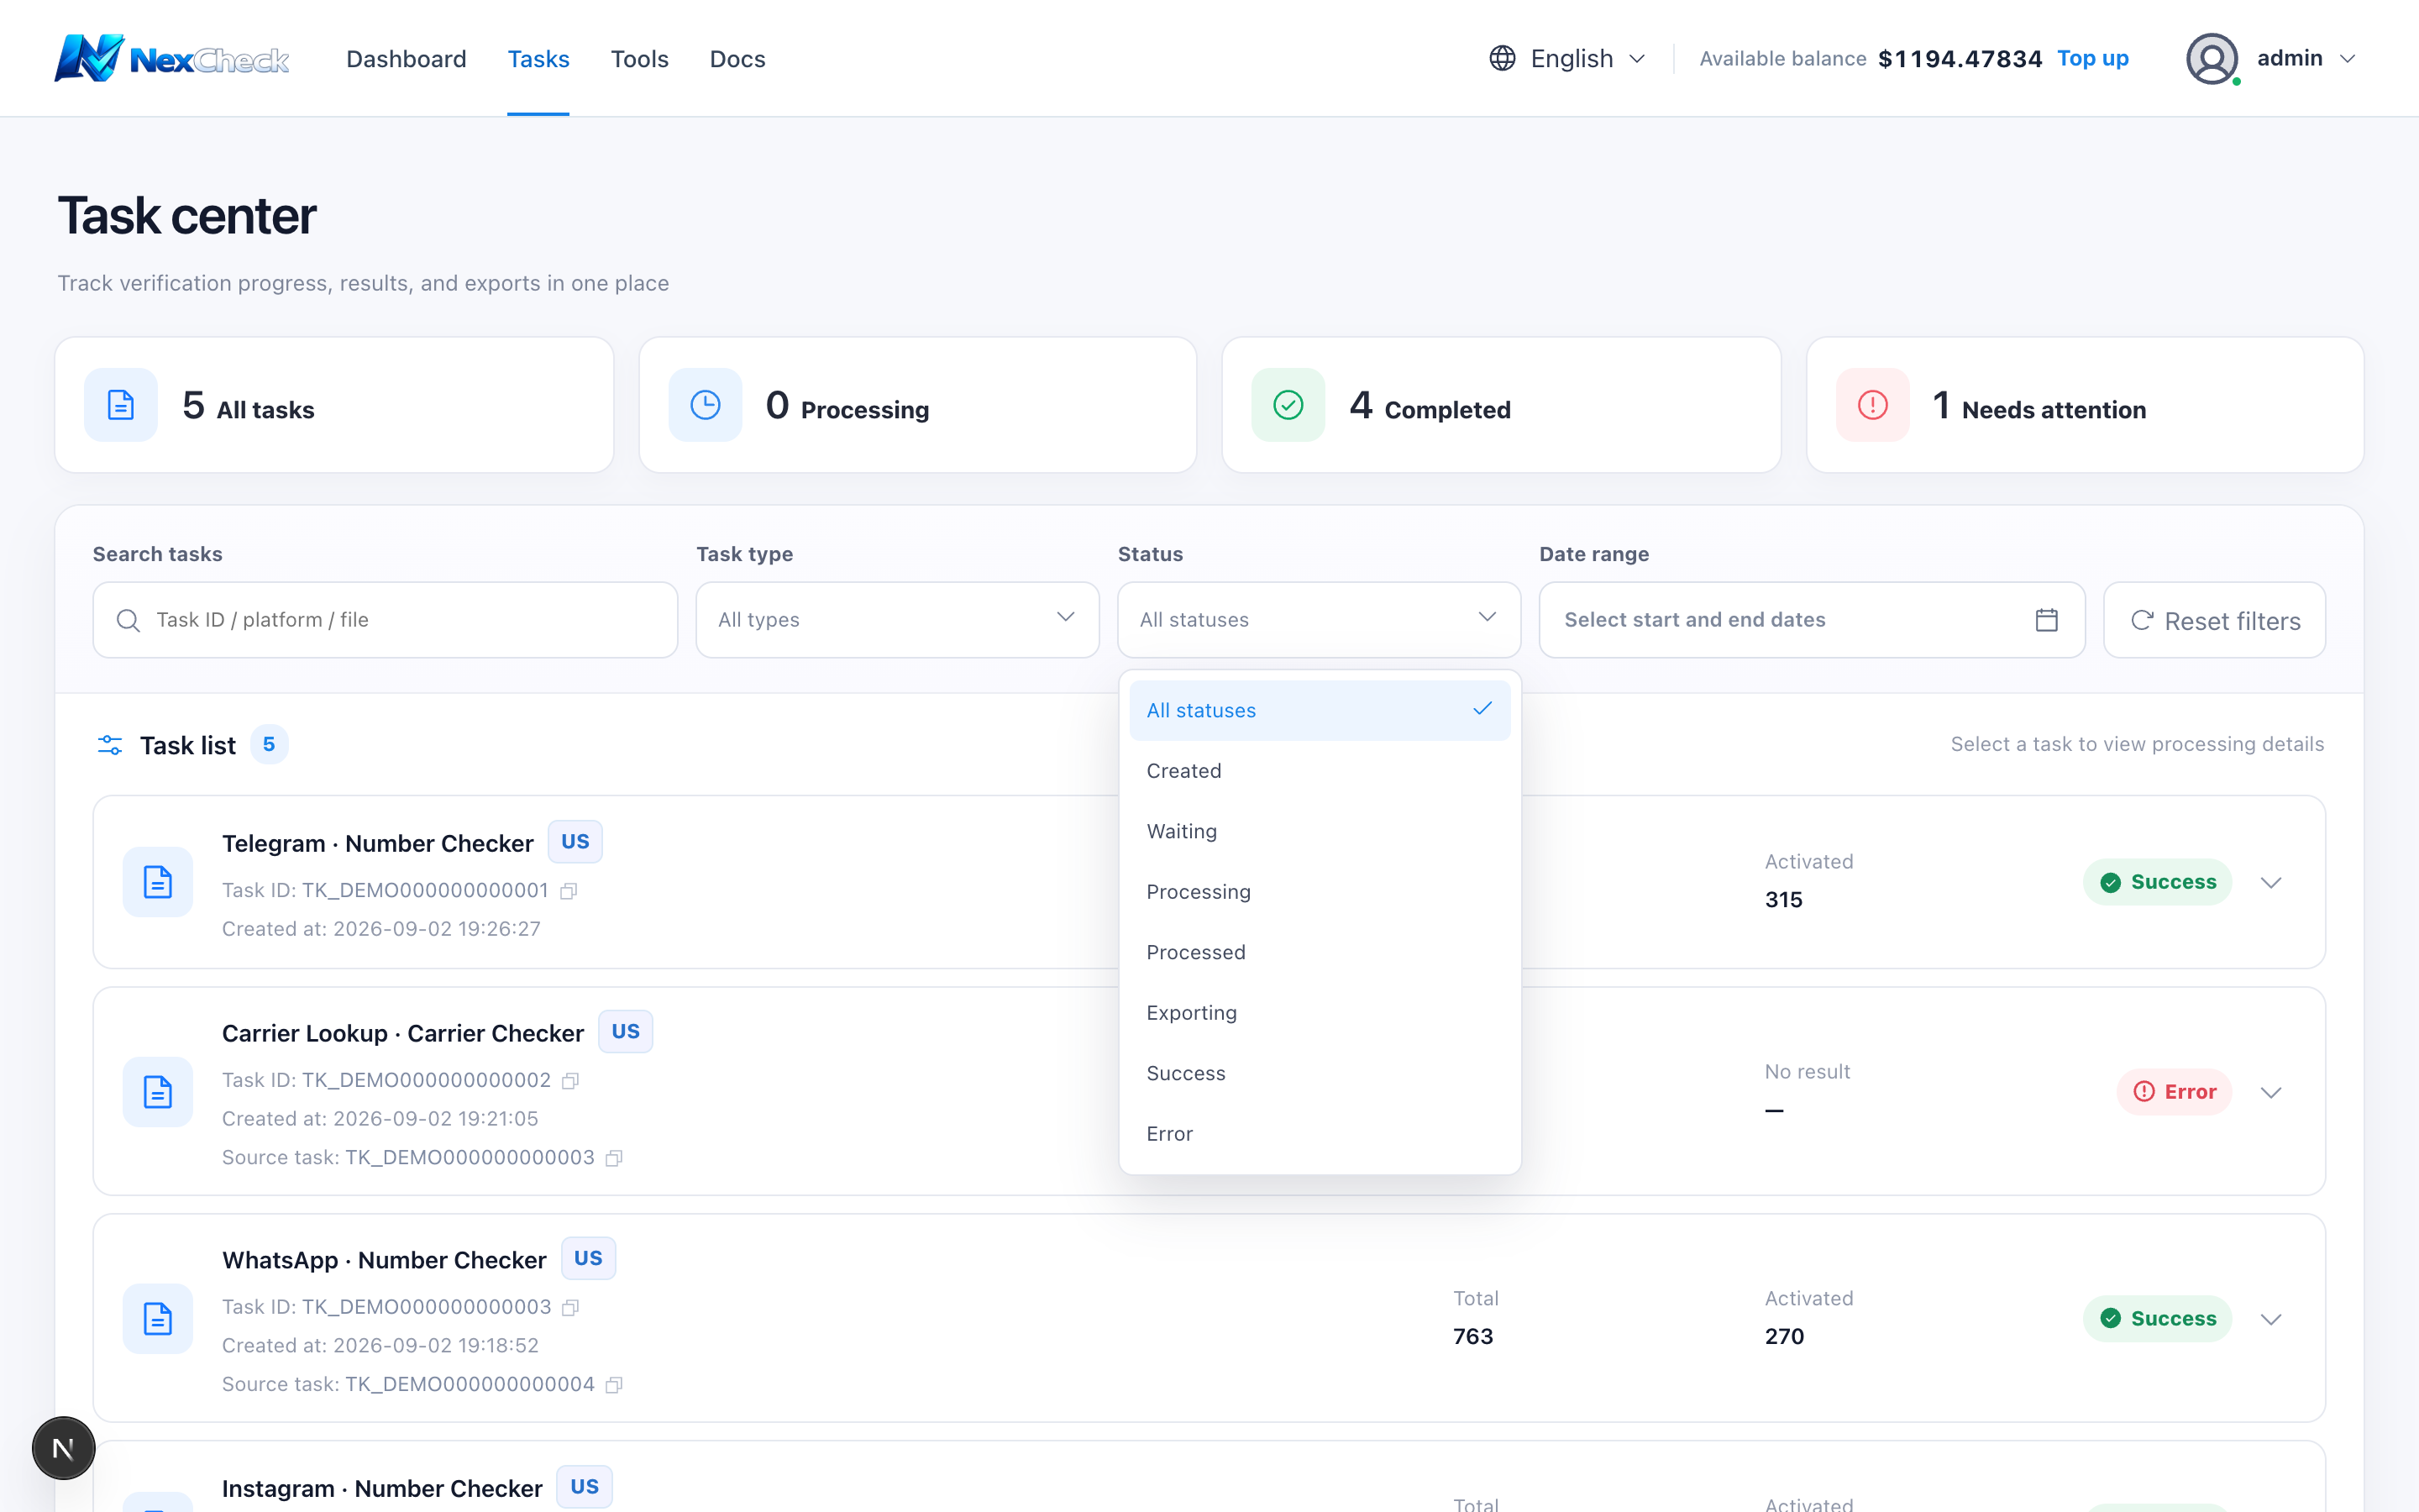
Task: Click the US tag on Instagram task
Action: tap(585, 1487)
